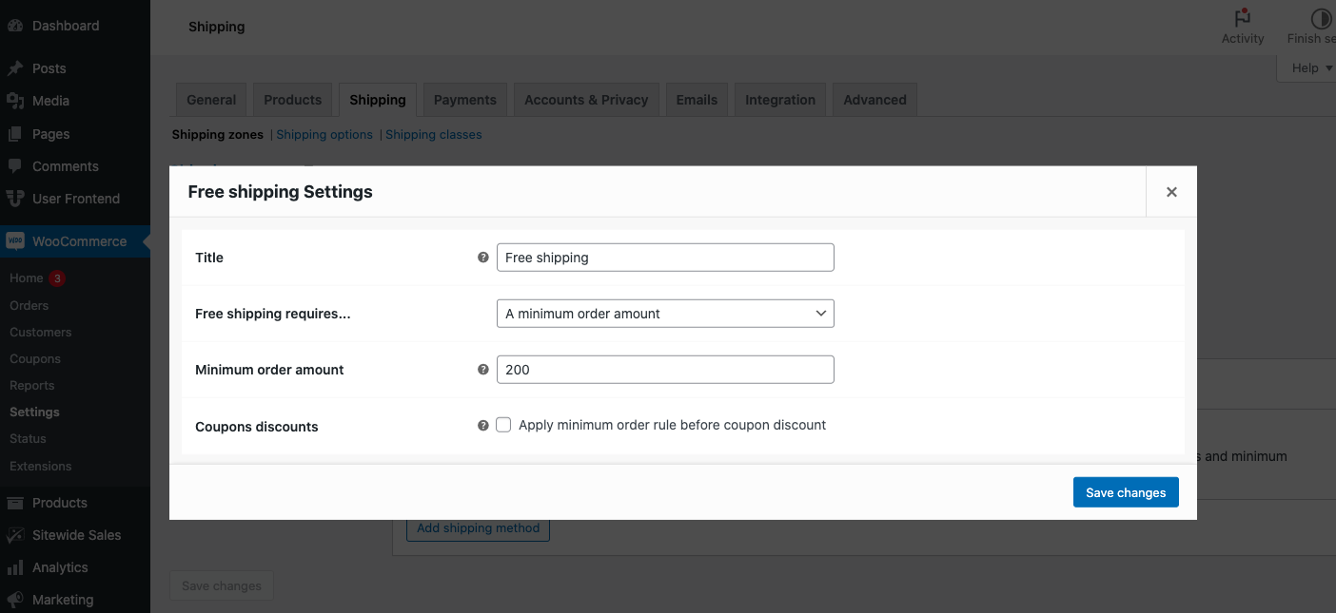The height and width of the screenshot is (613, 1336).
Task: Open the Shipping classes link
Action: (433, 134)
